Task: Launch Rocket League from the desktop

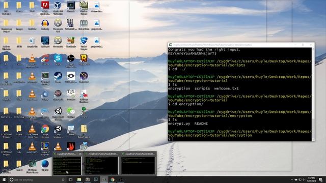Action: click(84, 43)
